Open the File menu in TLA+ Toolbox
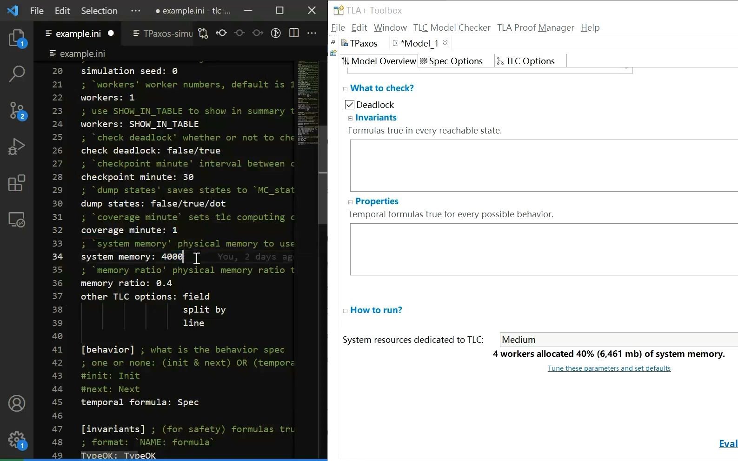Screen dimensions: 738x461 [x=338, y=27]
